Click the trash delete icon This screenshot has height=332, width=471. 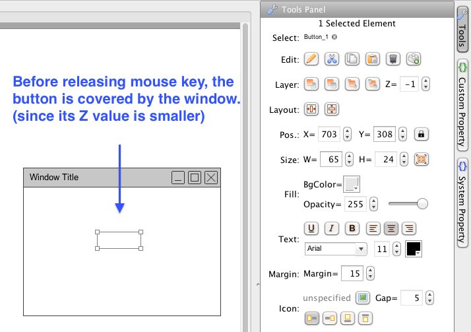pos(393,59)
